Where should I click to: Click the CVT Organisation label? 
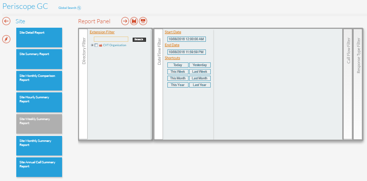click(x=115, y=45)
